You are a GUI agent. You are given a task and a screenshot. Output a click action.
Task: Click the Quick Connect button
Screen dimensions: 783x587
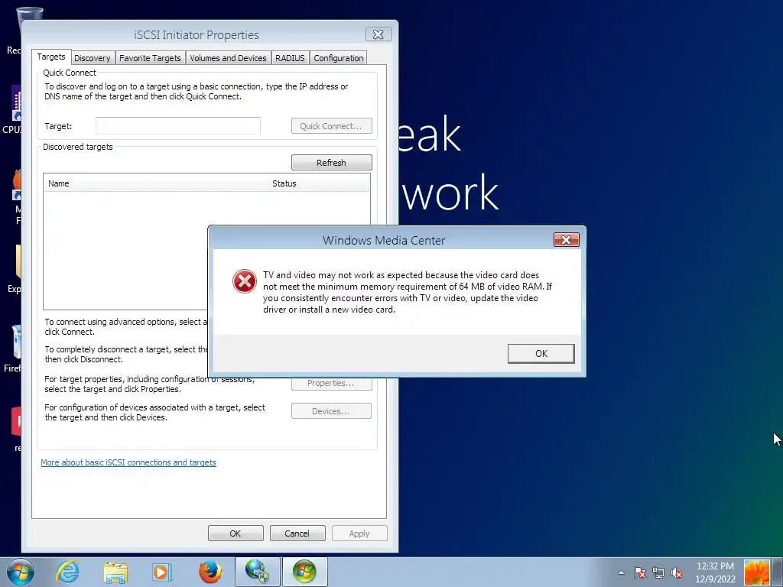(x=332, y=126)
